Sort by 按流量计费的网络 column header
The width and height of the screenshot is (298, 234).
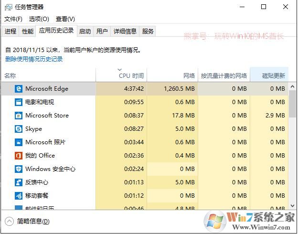point(224,75)
